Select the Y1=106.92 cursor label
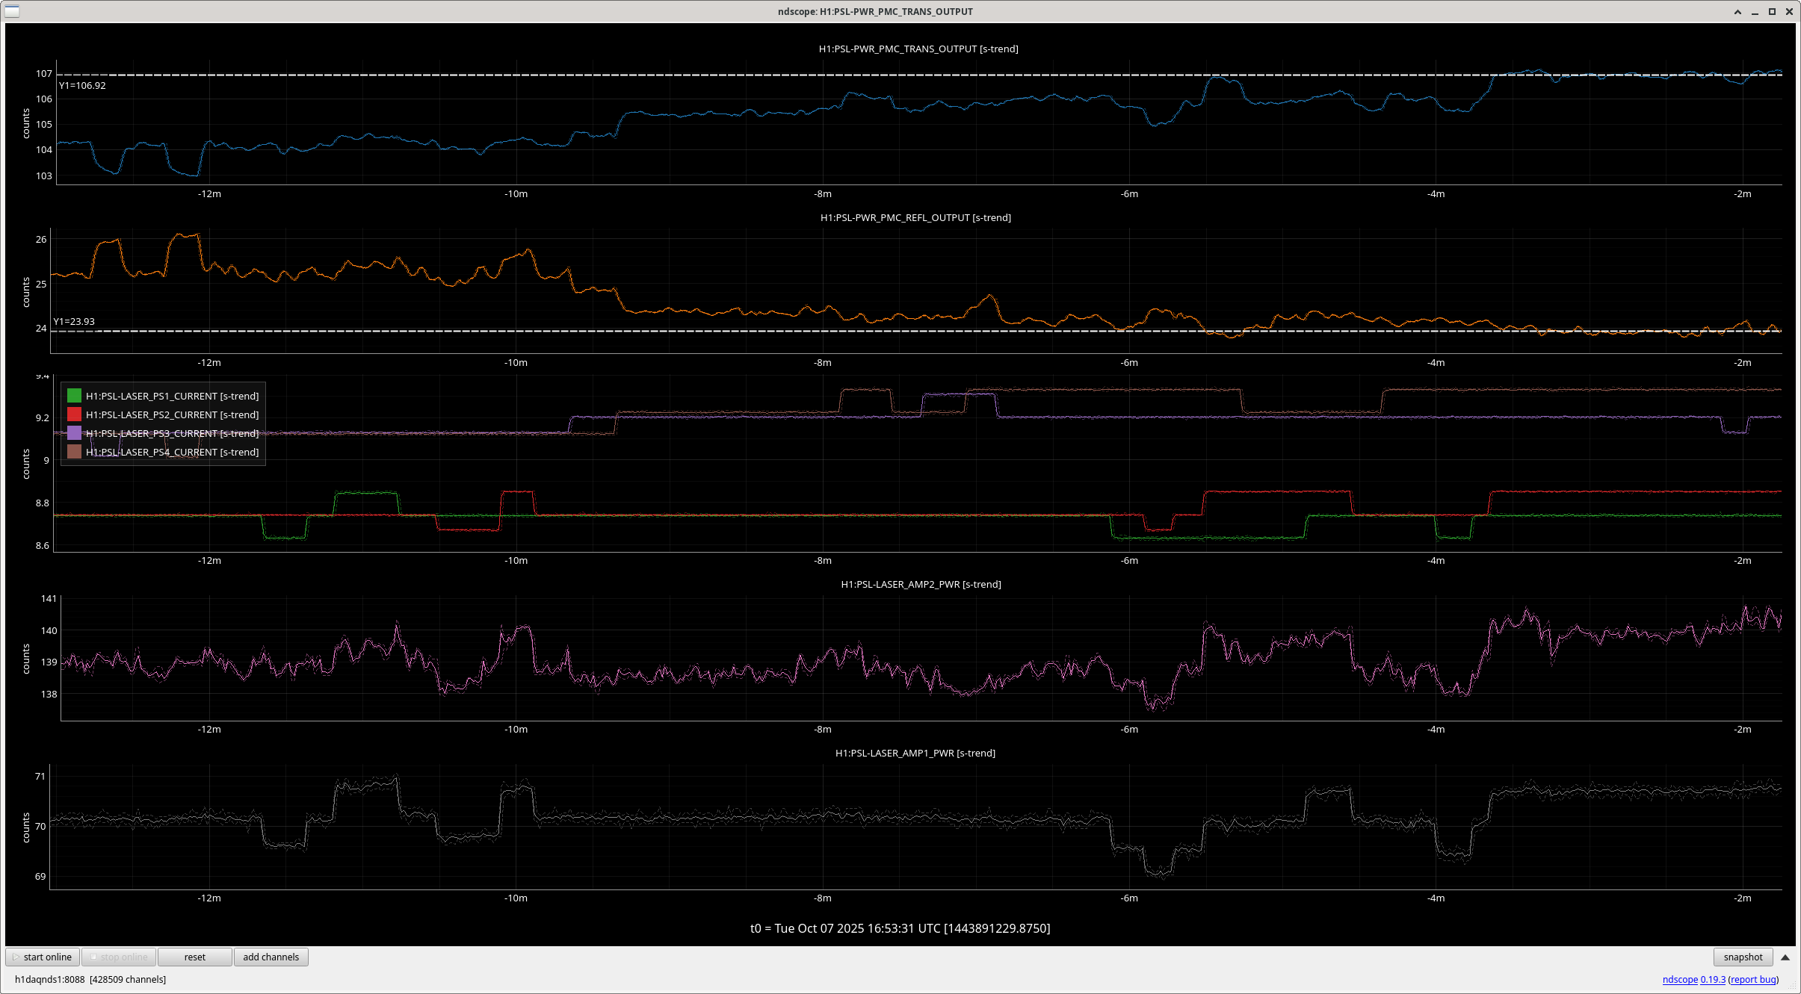The height and width of the screenshot is (994, 1801). coord(82,85)
